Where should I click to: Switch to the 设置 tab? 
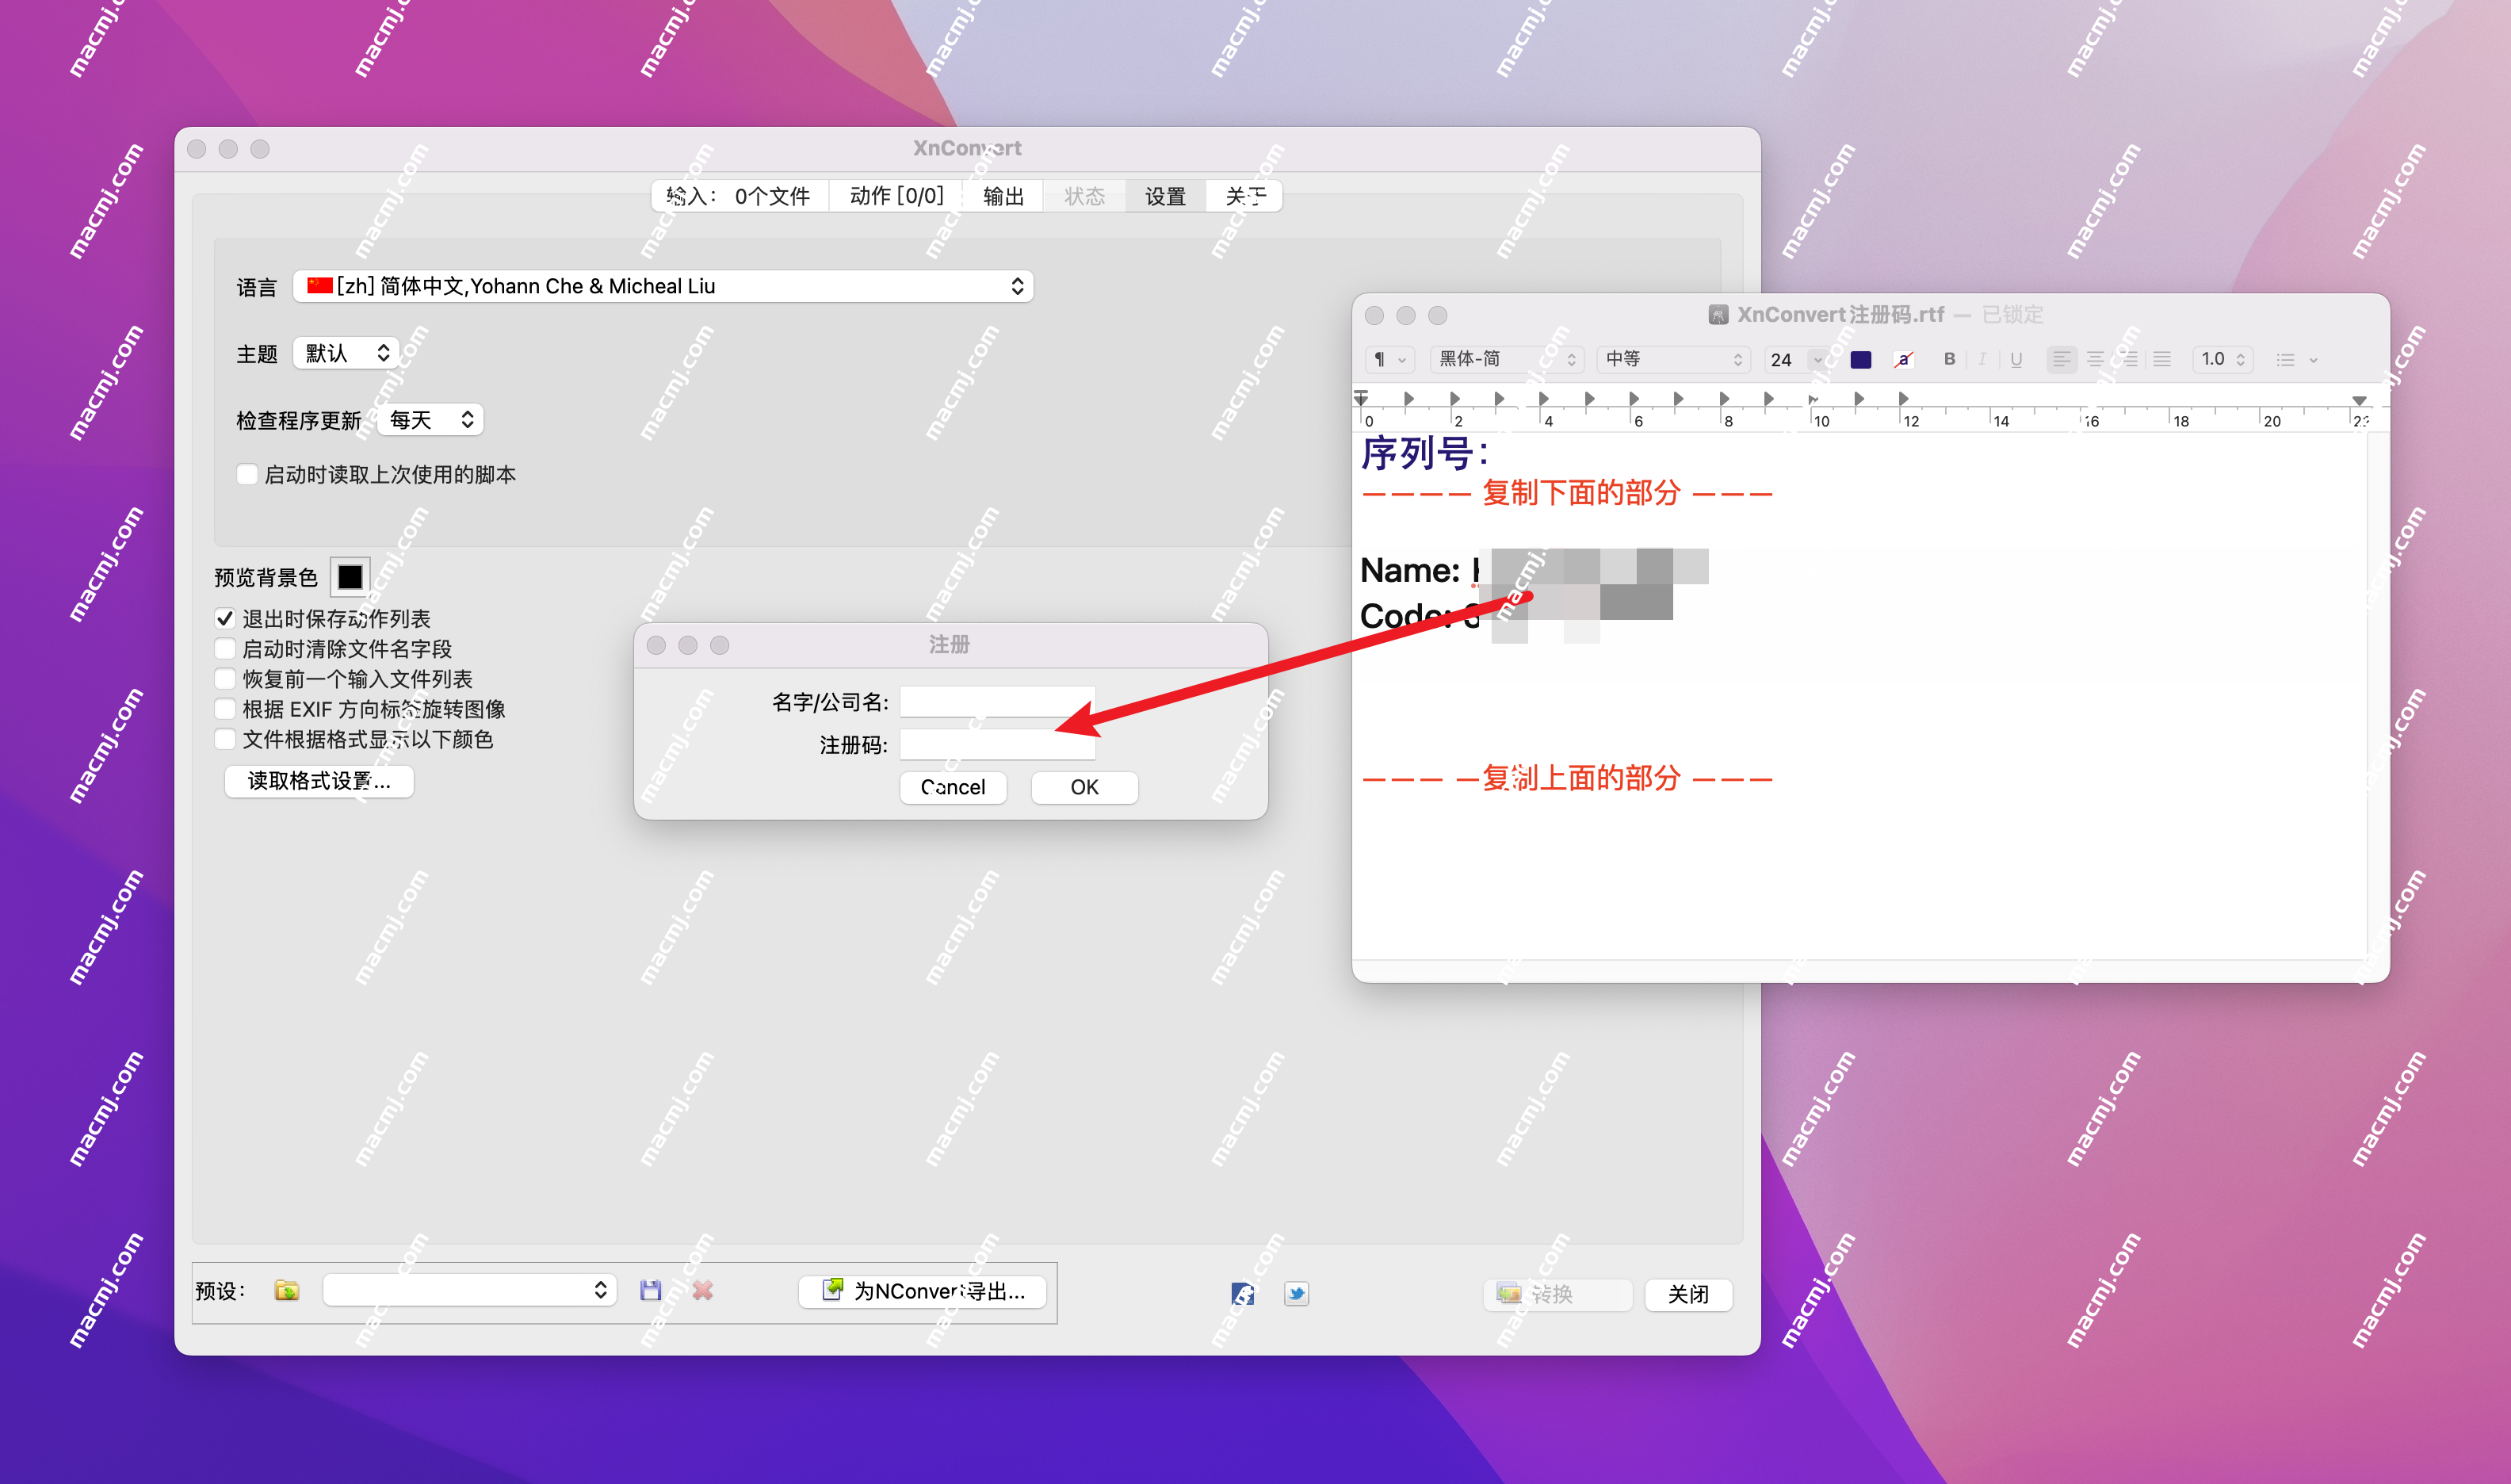tap(1165, 196)
